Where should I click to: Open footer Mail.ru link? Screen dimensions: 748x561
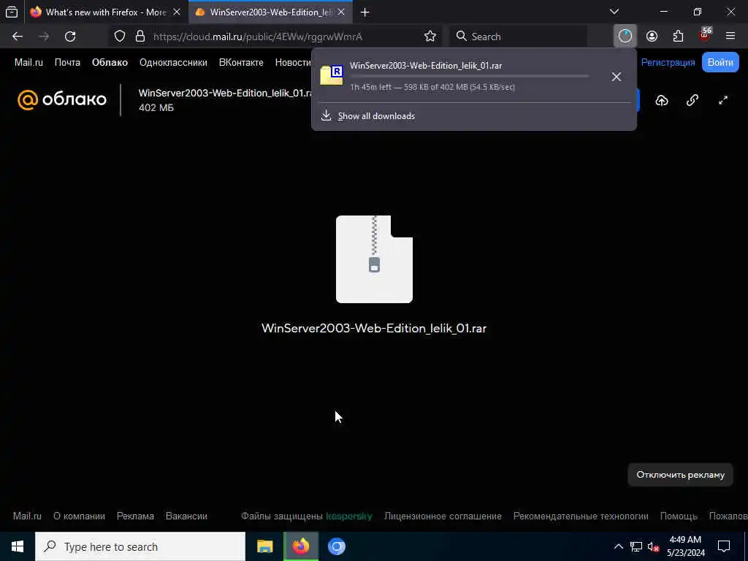(27, 516)
